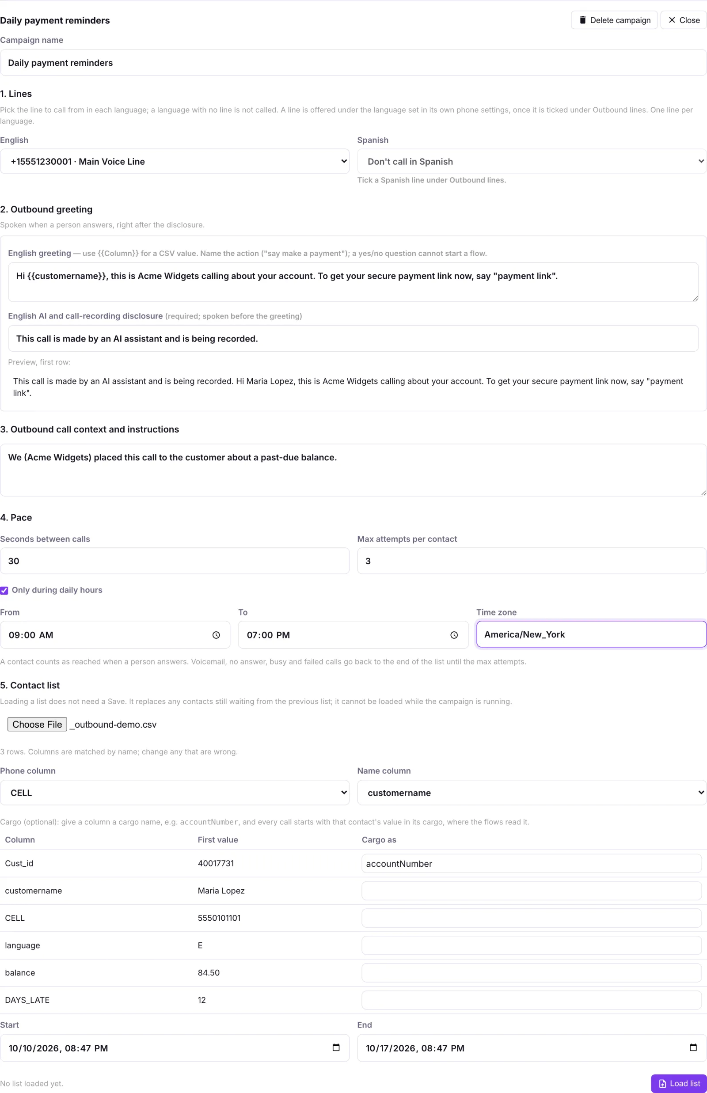The width and height of the screenshot is (707, 1093).
Task: Click the DAYS_LATE column name
Action: pyautogui.click(x=27, y=1000)
